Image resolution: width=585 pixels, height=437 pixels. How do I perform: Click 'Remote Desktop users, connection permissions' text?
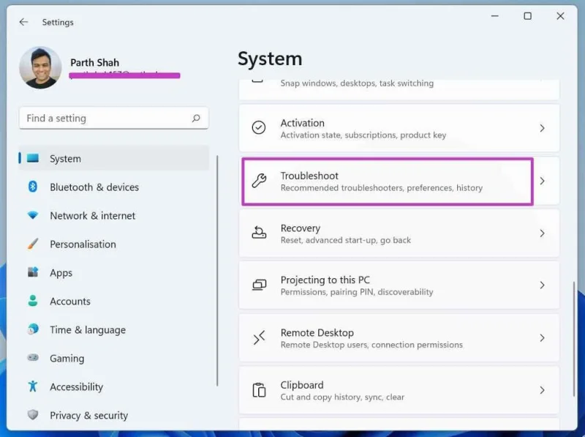coord(371,345)
